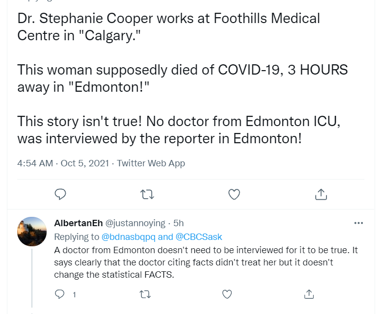Open the AlbertanEh display name
The width and height of the screenshot is (381, 314).
[79, 223]
